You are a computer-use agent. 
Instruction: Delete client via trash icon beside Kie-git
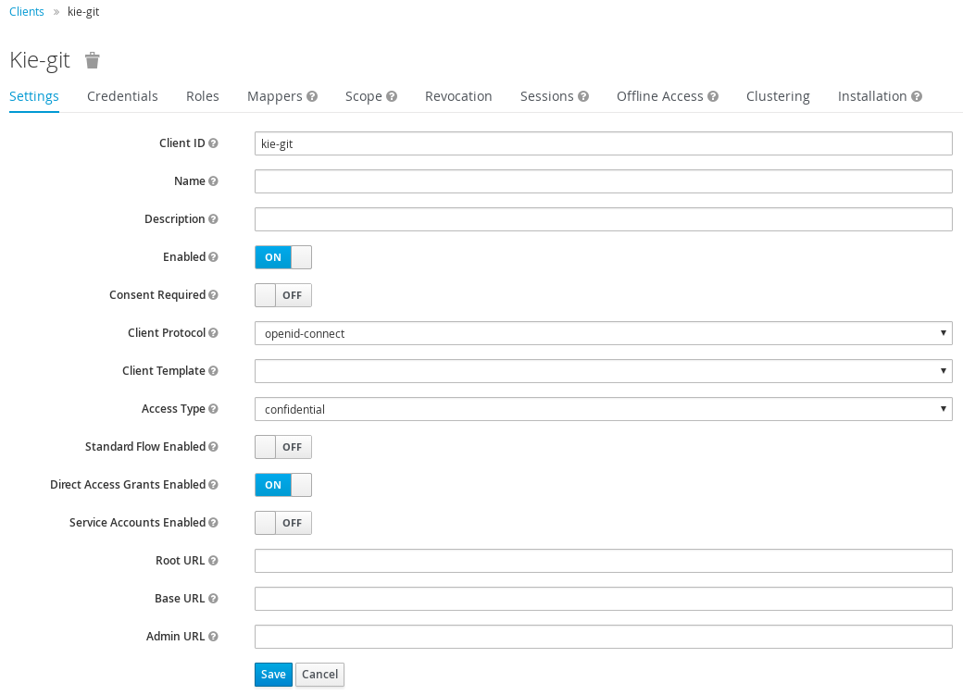tap(92, 60)
